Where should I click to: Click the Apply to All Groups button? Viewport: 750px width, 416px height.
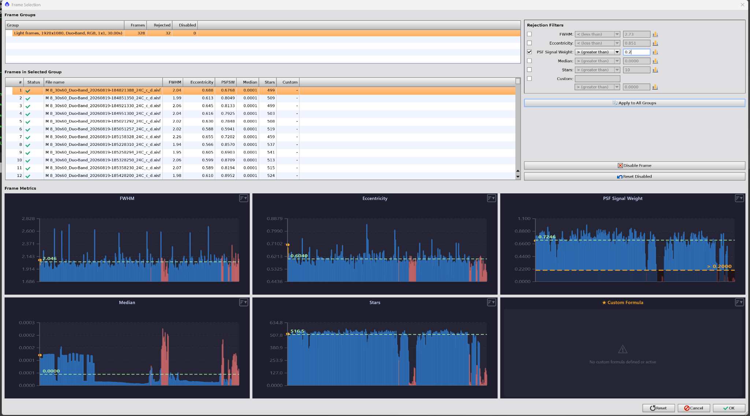coord(634,103)
